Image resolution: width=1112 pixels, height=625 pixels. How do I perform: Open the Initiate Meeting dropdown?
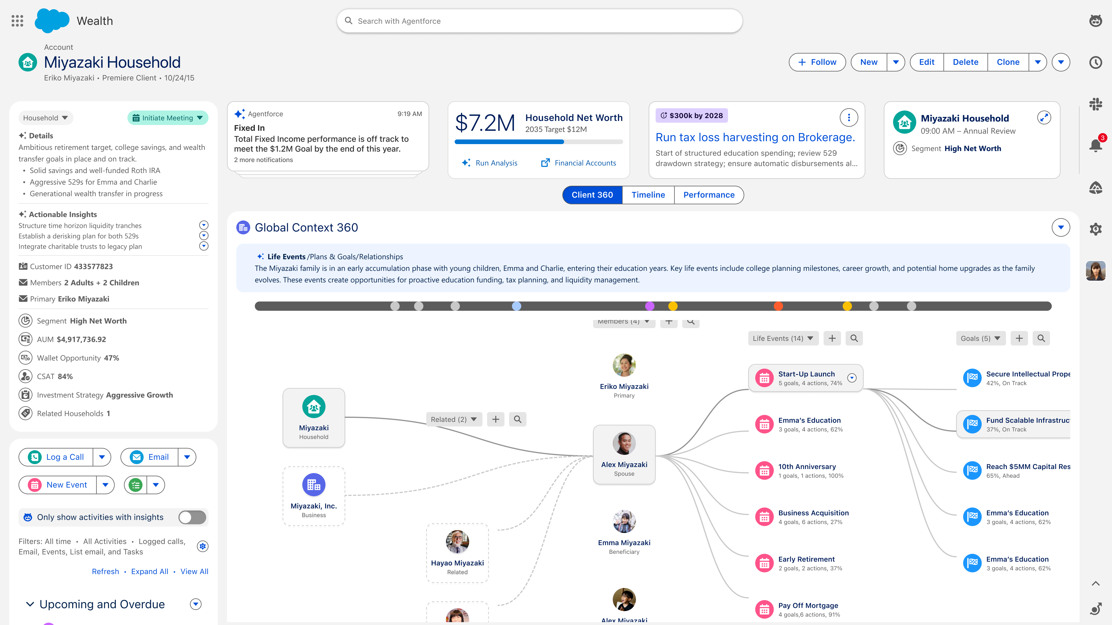click(168, 118)
